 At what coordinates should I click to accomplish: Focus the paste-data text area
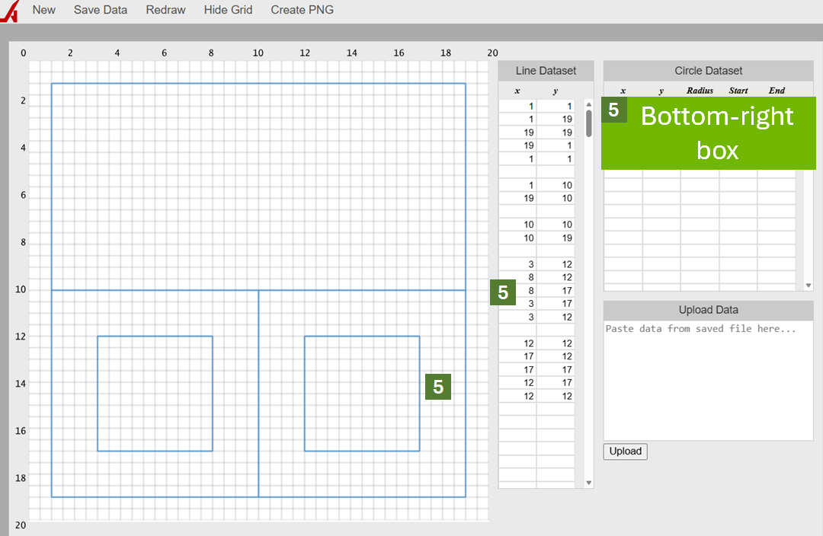click(708, 379)
